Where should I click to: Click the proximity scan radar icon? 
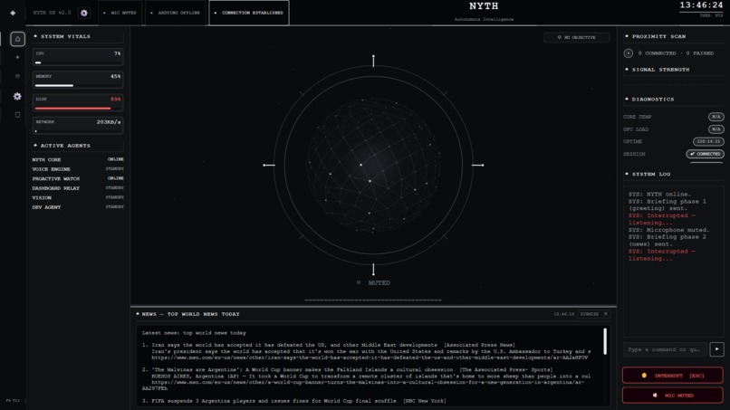628,53
